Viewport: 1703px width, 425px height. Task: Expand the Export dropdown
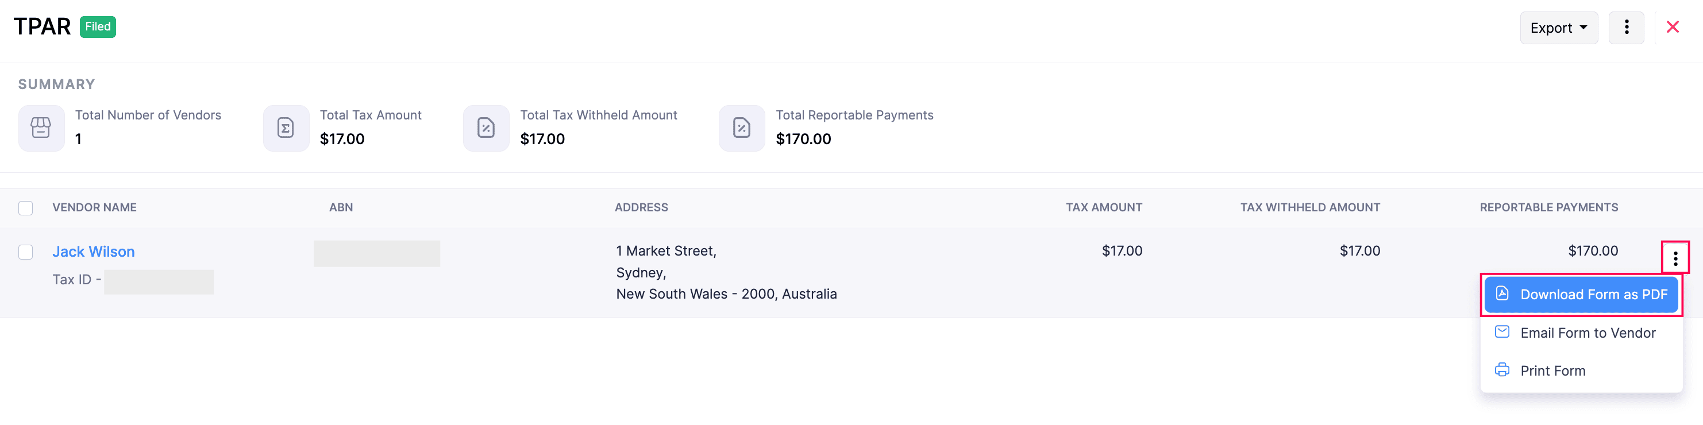point(1559,28)
